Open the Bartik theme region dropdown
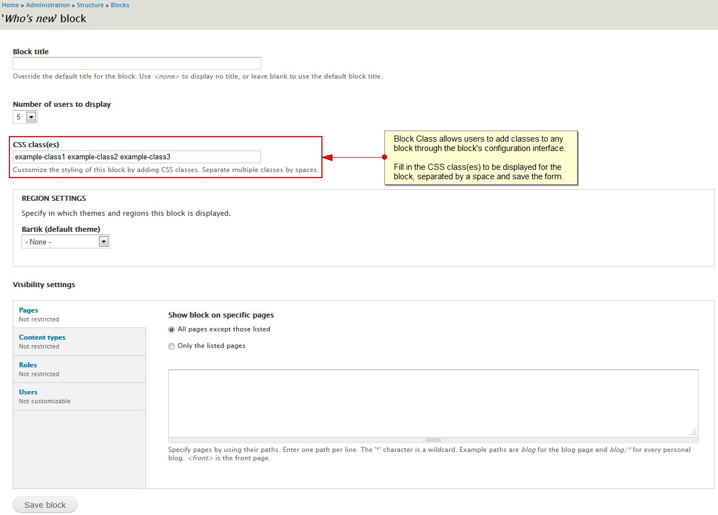 pyautogui.click(x=65, y=242)
